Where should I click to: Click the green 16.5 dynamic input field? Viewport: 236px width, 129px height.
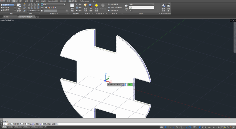coord(130,85)
